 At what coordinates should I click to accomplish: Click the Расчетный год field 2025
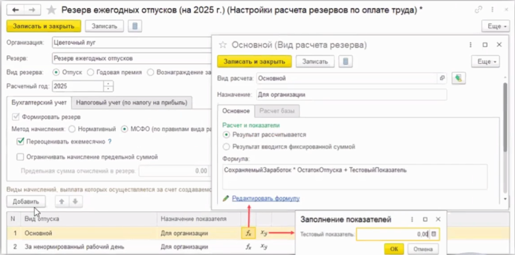[78, 86]
